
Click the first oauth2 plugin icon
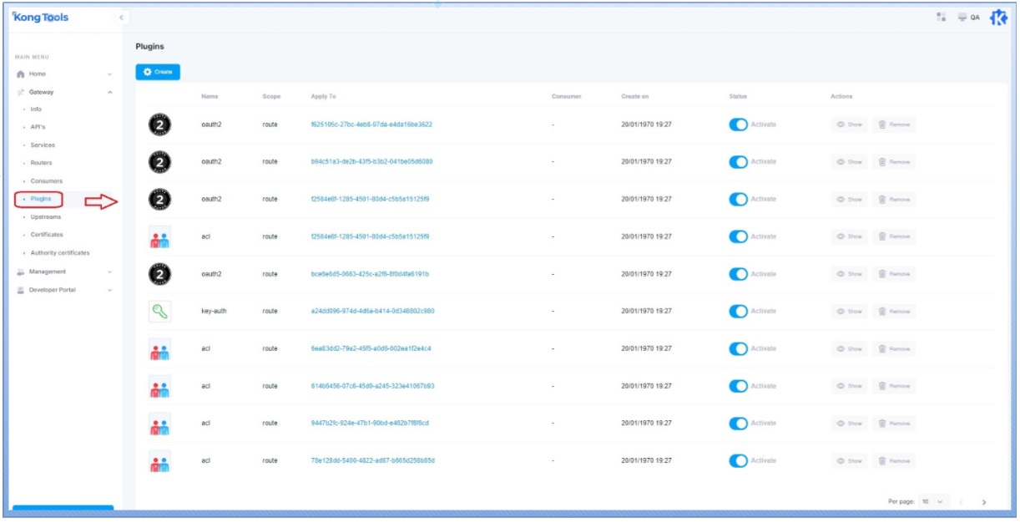click(x=159, y=124)
